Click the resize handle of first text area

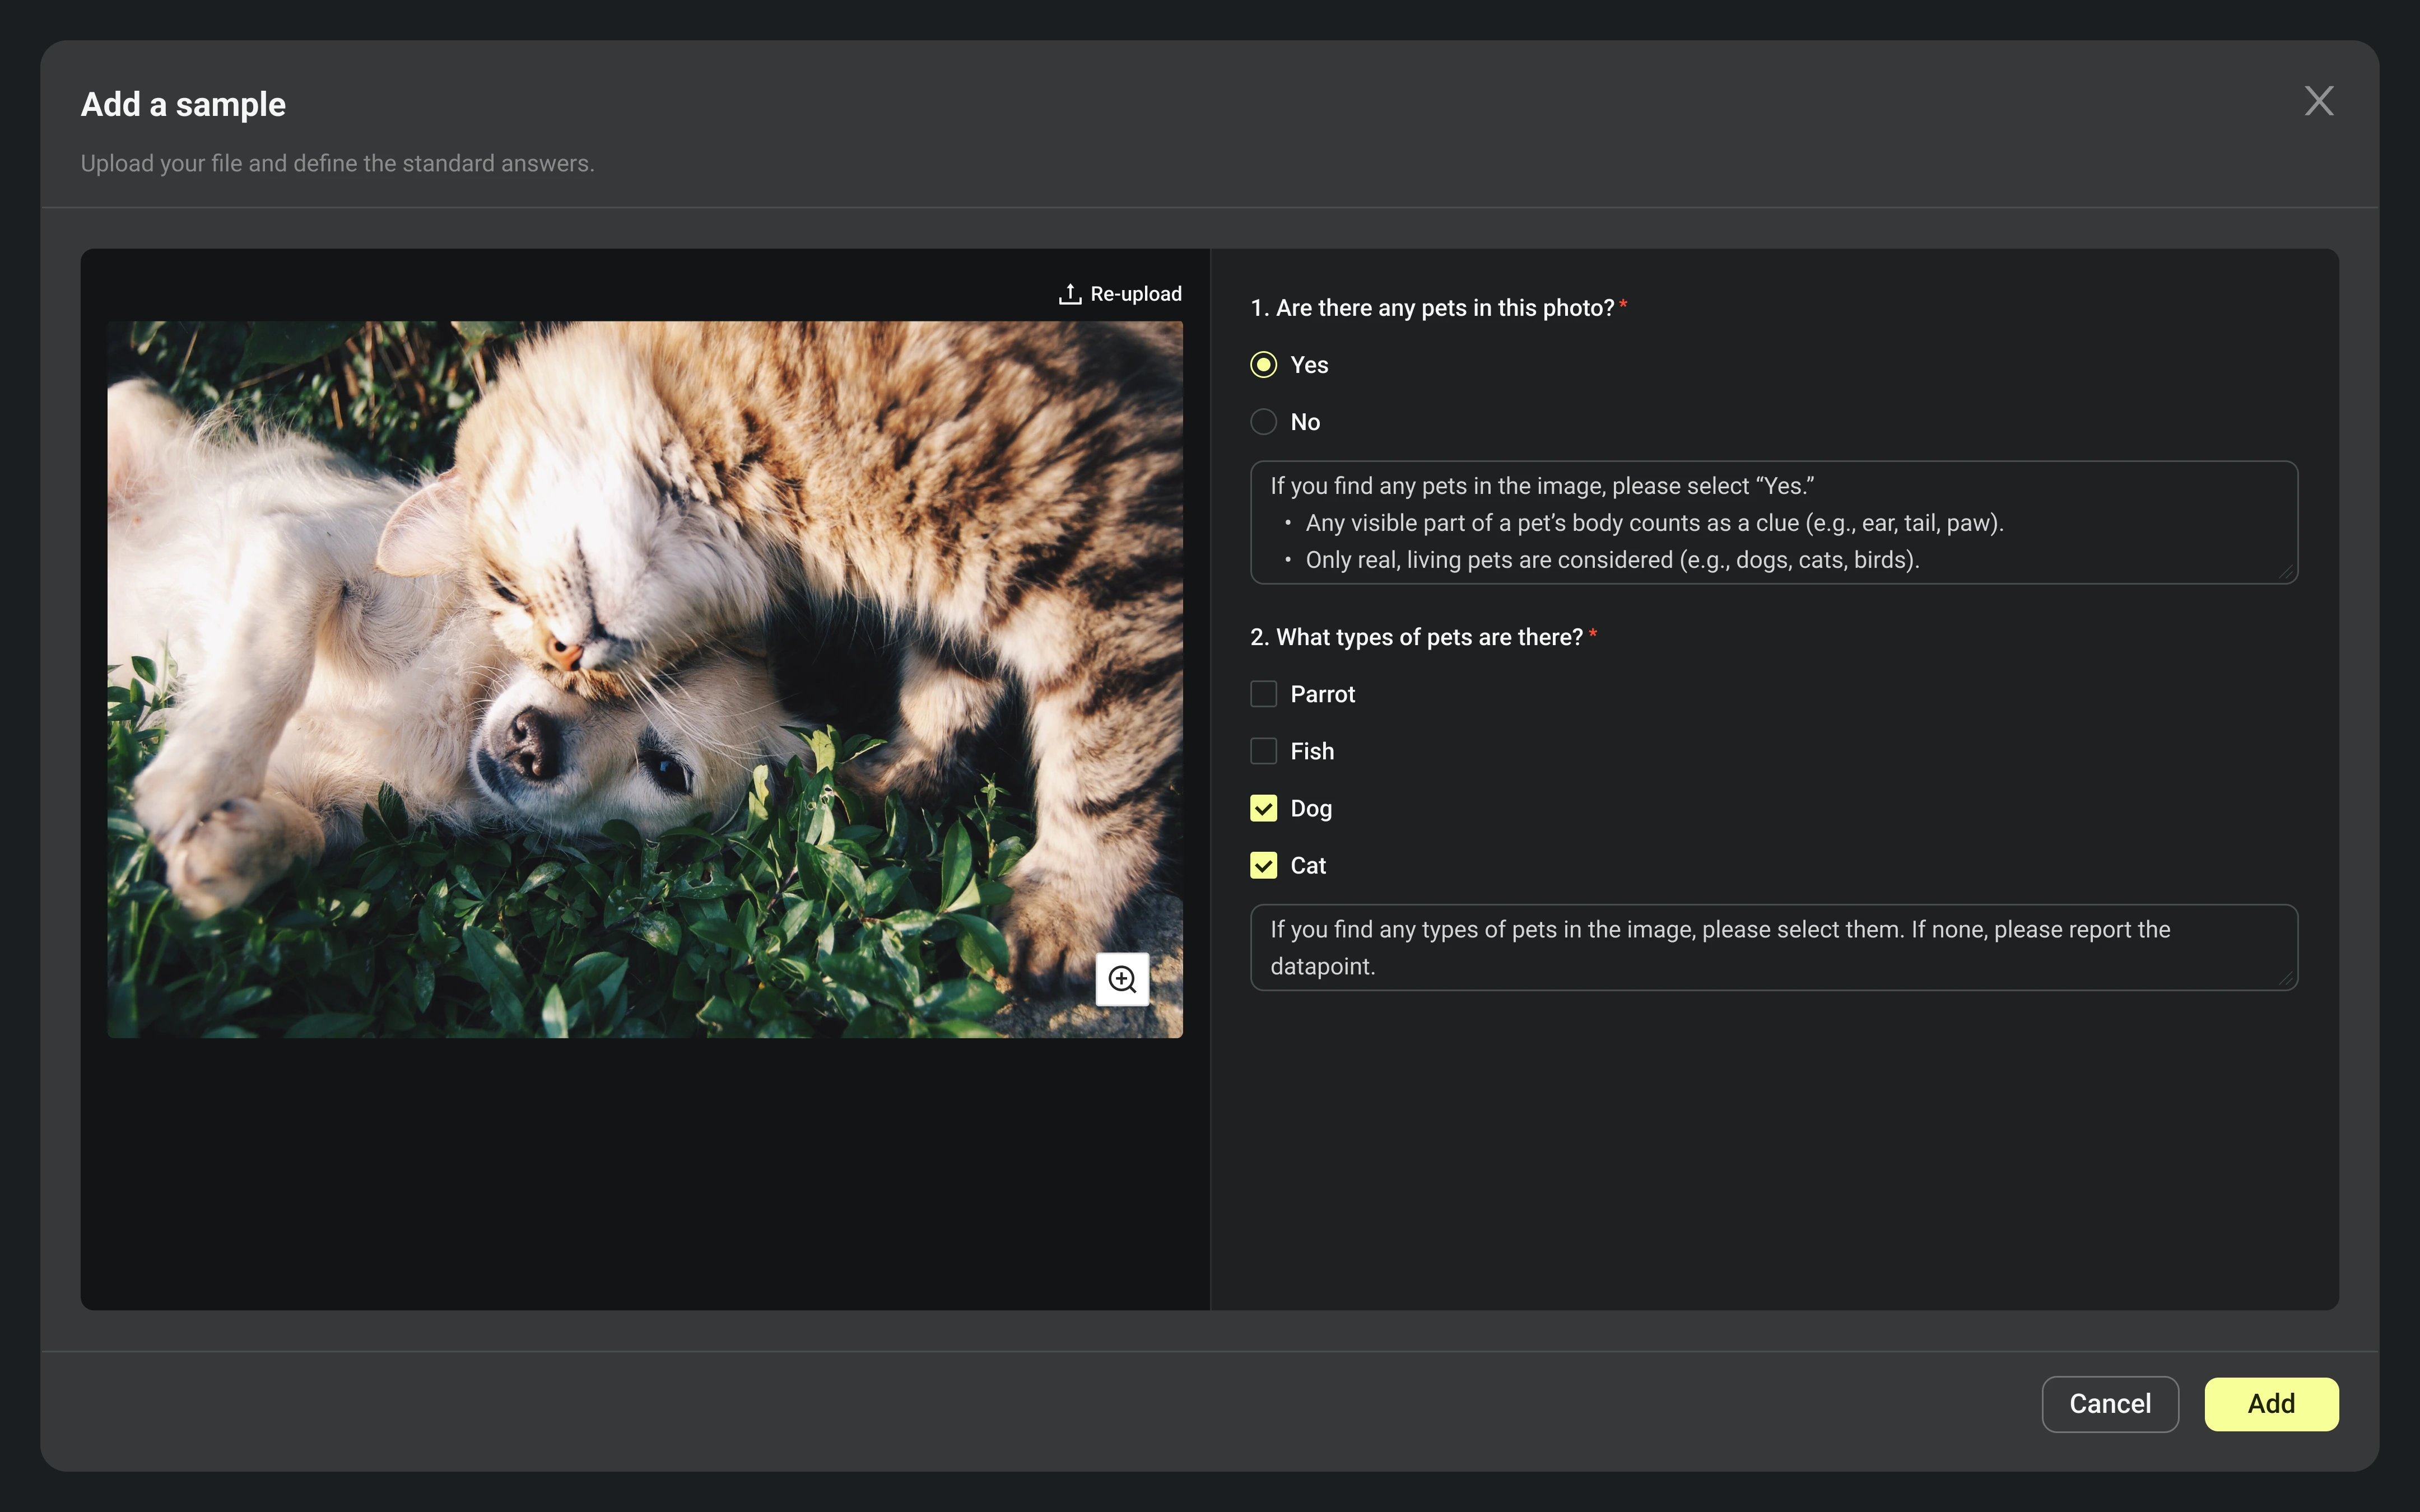click(2286, 573)
